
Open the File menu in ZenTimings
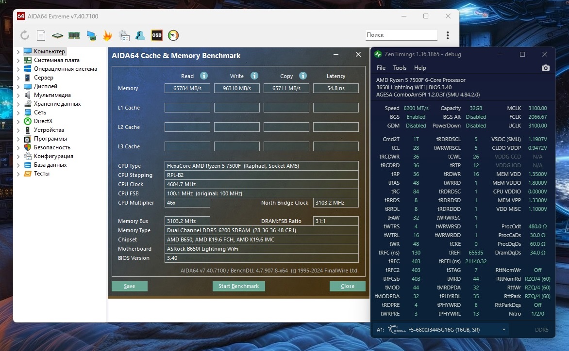point(381,68)
